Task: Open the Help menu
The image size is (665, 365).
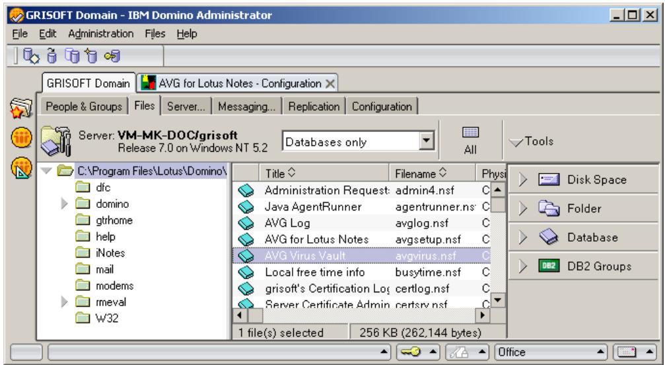Action: (x=187, y=34)
